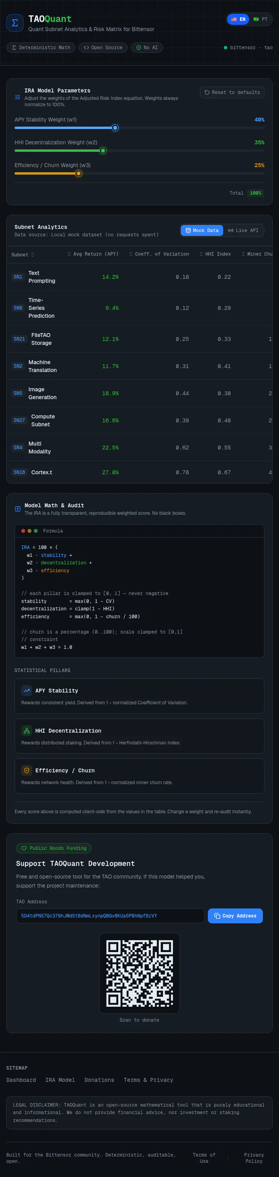Click the SN21 subnet tag
279x1177 pixels.
coord(19,339)
